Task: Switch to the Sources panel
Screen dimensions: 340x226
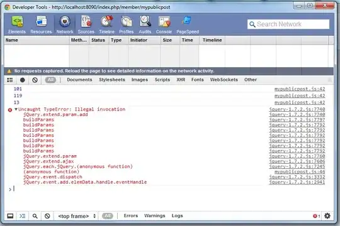Action: point(86,24)
